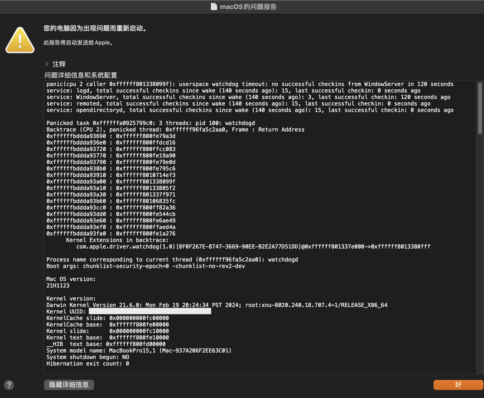Click the macOS的问题报告 window title
Image resolution: width=484 pixels, height=398 pixels.
[x=248, y=7]
